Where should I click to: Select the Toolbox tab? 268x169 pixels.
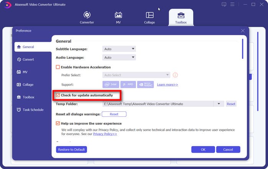181,18
